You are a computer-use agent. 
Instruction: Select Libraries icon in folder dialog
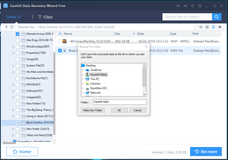(x=87, y=84)
